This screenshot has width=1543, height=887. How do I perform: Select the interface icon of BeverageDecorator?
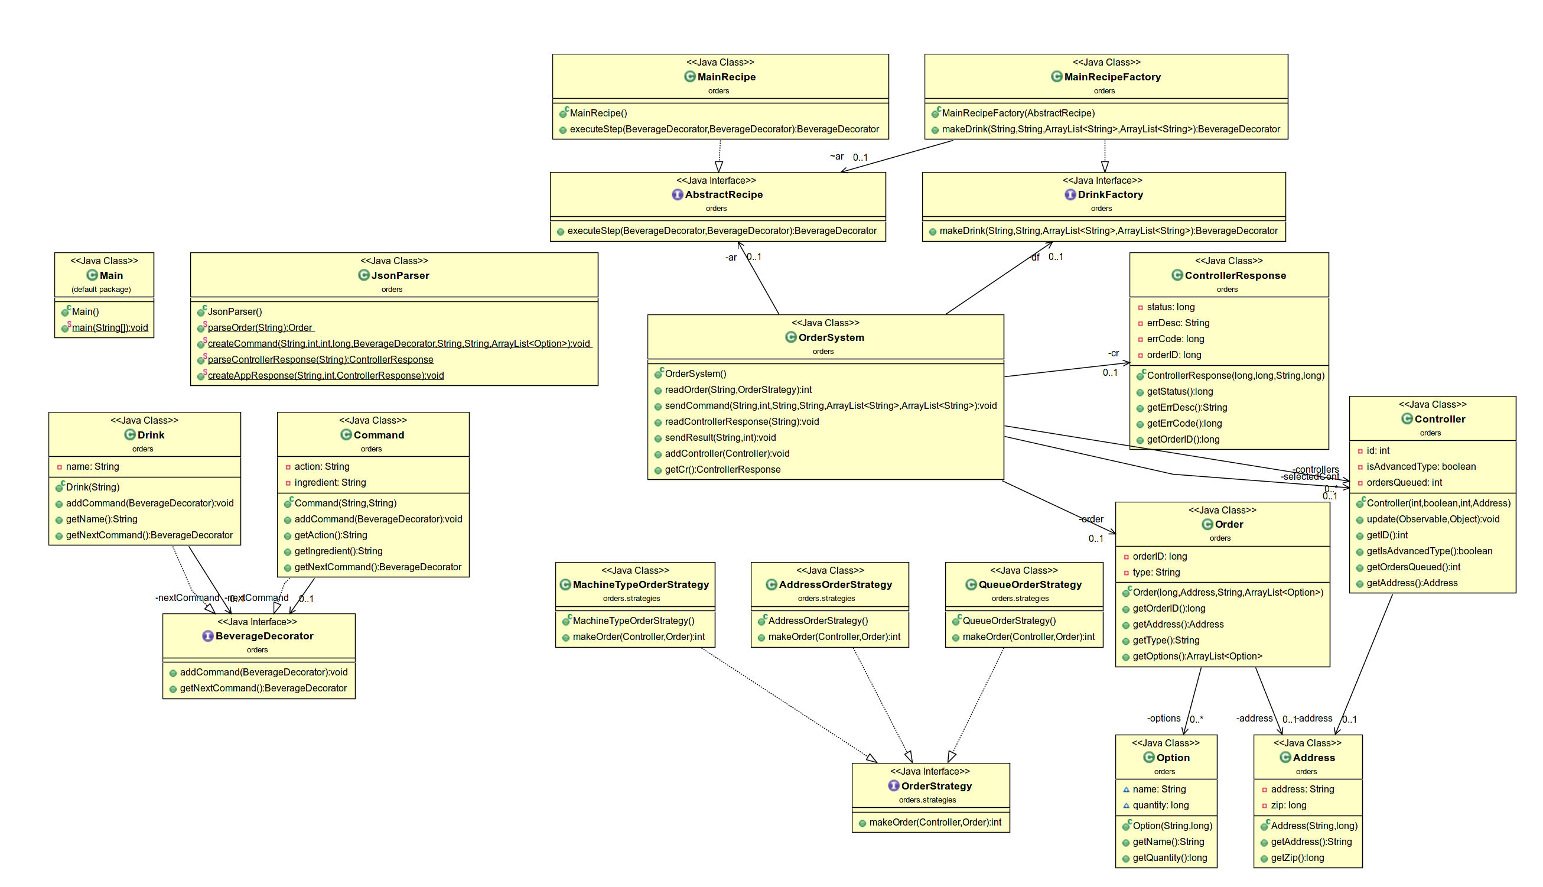209,636
